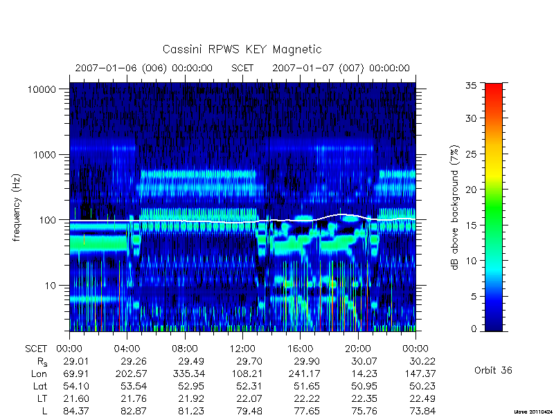Click the LT value '21.60'
This screenshot has height=415, width=554.
[x=76, y=399]
